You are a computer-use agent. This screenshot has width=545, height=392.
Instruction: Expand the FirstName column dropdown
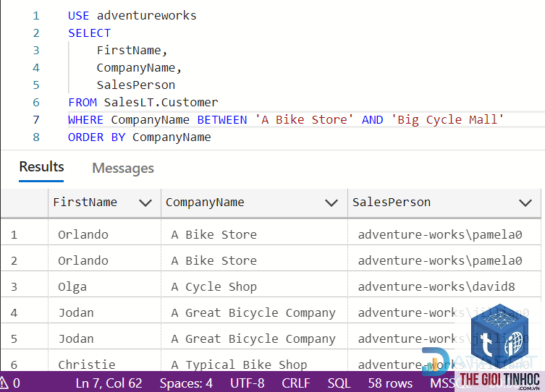click(145, 203)
